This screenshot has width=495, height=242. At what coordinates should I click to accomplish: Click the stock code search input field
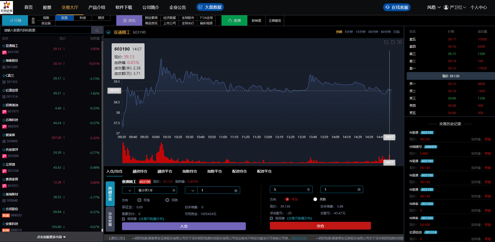[x=46, y=30]
